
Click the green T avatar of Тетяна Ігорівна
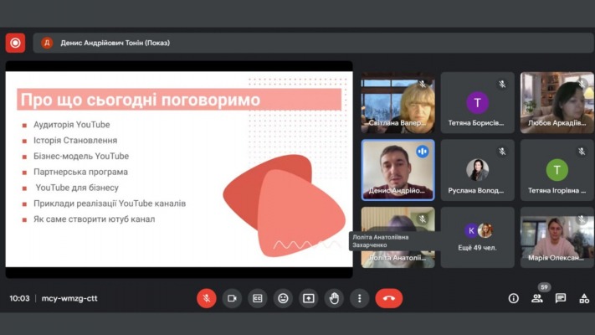[557, 170]
